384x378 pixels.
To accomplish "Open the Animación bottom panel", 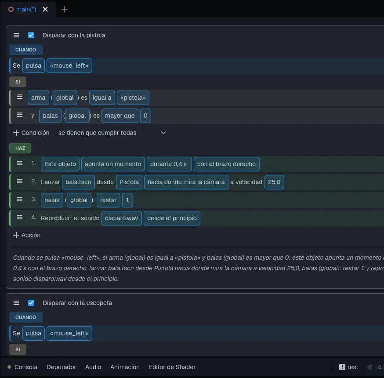I will [125, 367].
